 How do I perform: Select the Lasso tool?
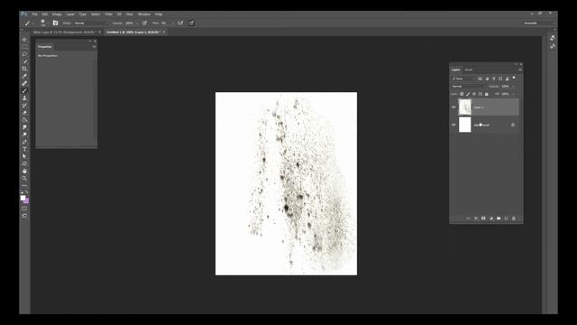click(x=24, y=54)
